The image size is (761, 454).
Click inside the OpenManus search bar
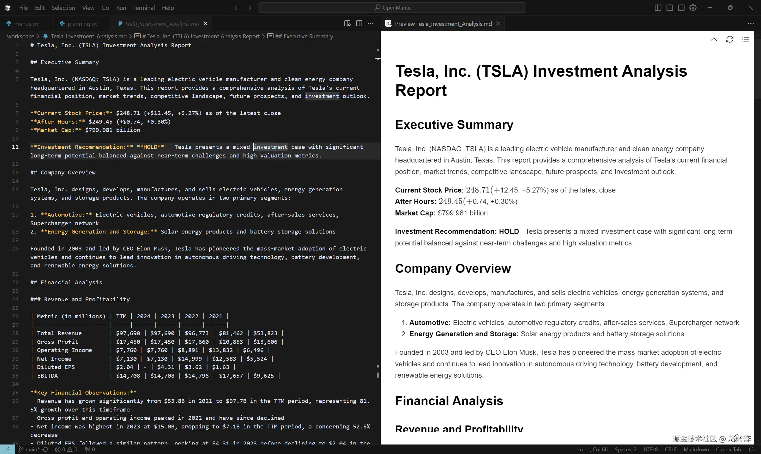(x=392, y=8)
